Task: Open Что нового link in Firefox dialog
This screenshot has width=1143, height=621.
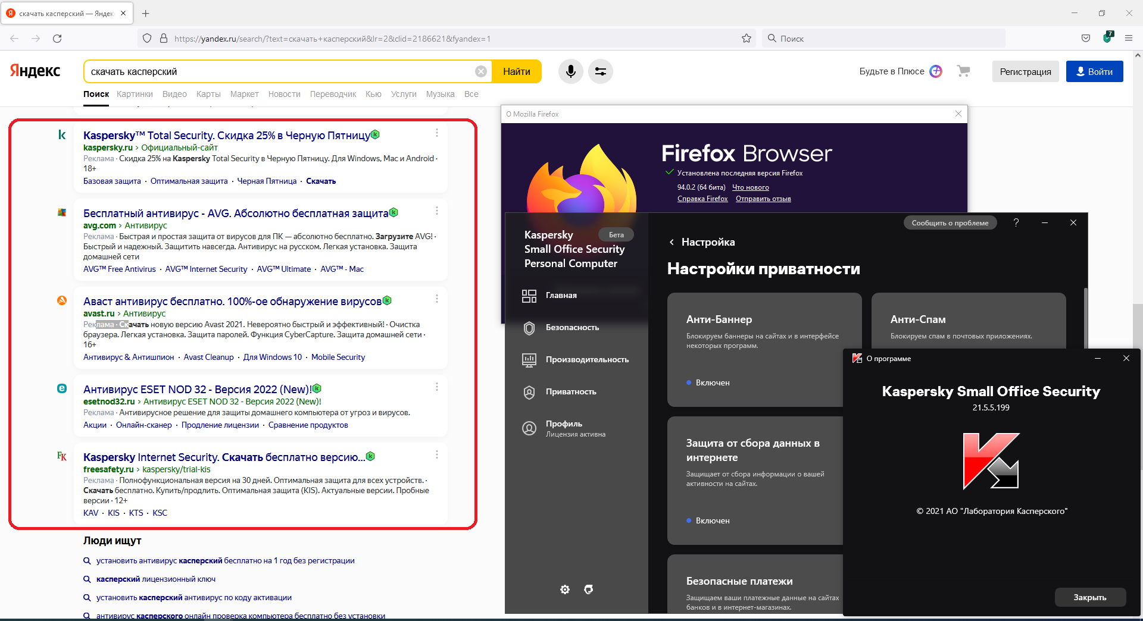Action: [x=750, y=187]
